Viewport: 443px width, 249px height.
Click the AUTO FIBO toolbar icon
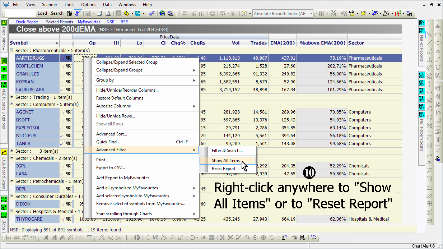(x=322, y=13)
